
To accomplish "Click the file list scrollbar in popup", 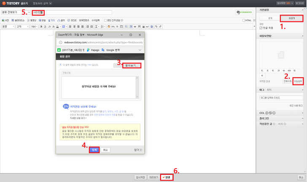I will point(137,87).
